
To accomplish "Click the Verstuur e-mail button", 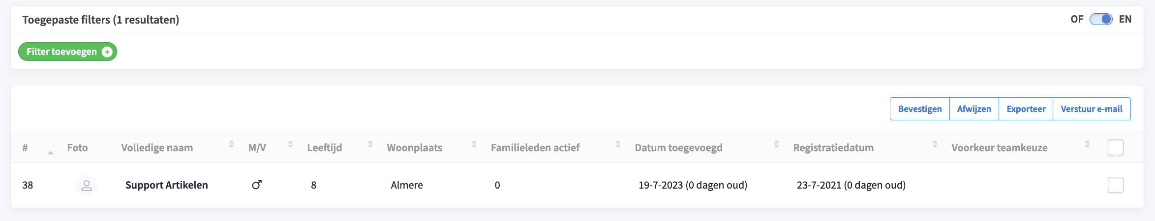I will 1092,109.
